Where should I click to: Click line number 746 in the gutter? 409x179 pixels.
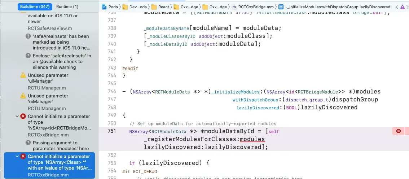[x=112, y=92]
